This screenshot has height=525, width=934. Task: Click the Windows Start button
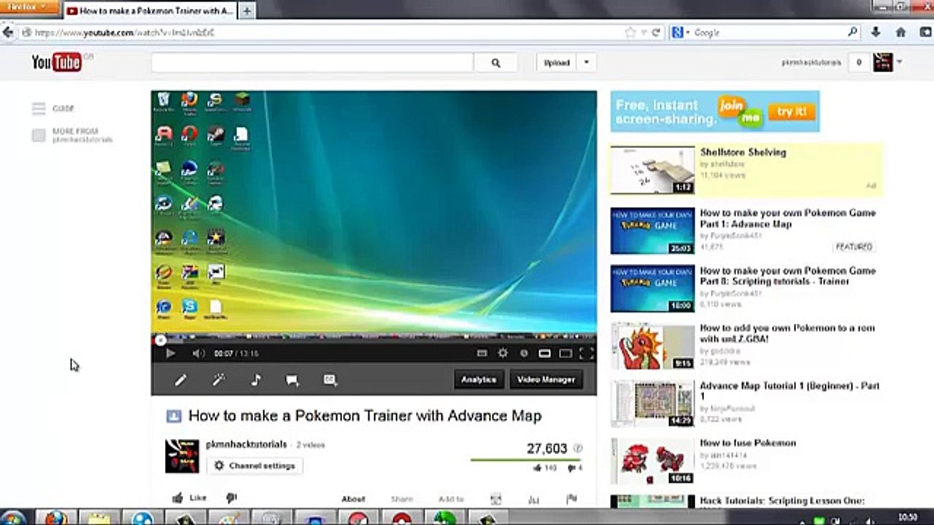(12, 518)
